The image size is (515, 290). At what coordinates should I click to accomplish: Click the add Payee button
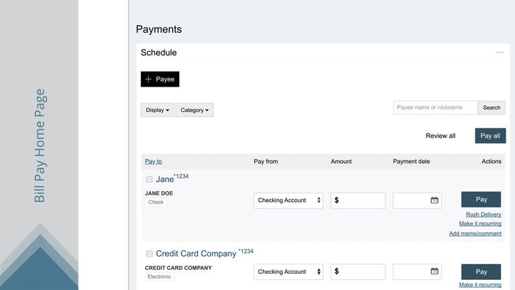[160, 79]
